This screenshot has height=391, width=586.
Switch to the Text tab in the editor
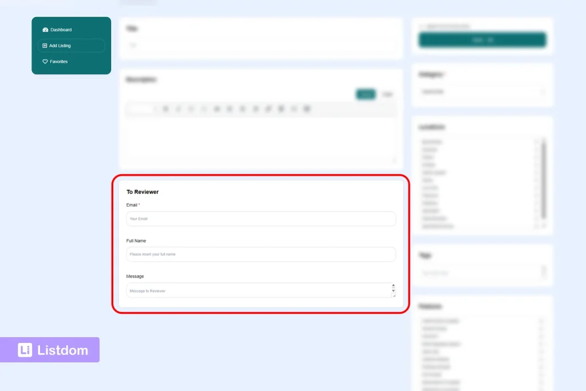(387, 94)
